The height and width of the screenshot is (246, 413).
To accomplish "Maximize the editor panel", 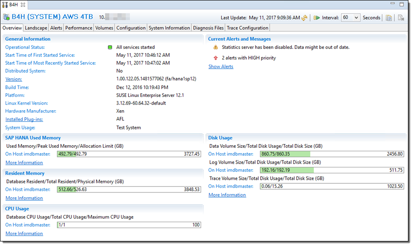I will pos(402,4).
